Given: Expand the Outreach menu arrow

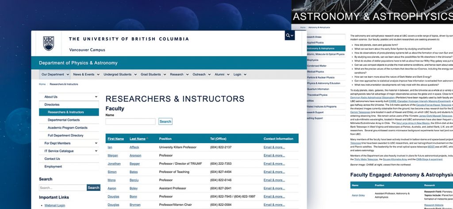Looking at the screenshot, I should tap(209, 75).
